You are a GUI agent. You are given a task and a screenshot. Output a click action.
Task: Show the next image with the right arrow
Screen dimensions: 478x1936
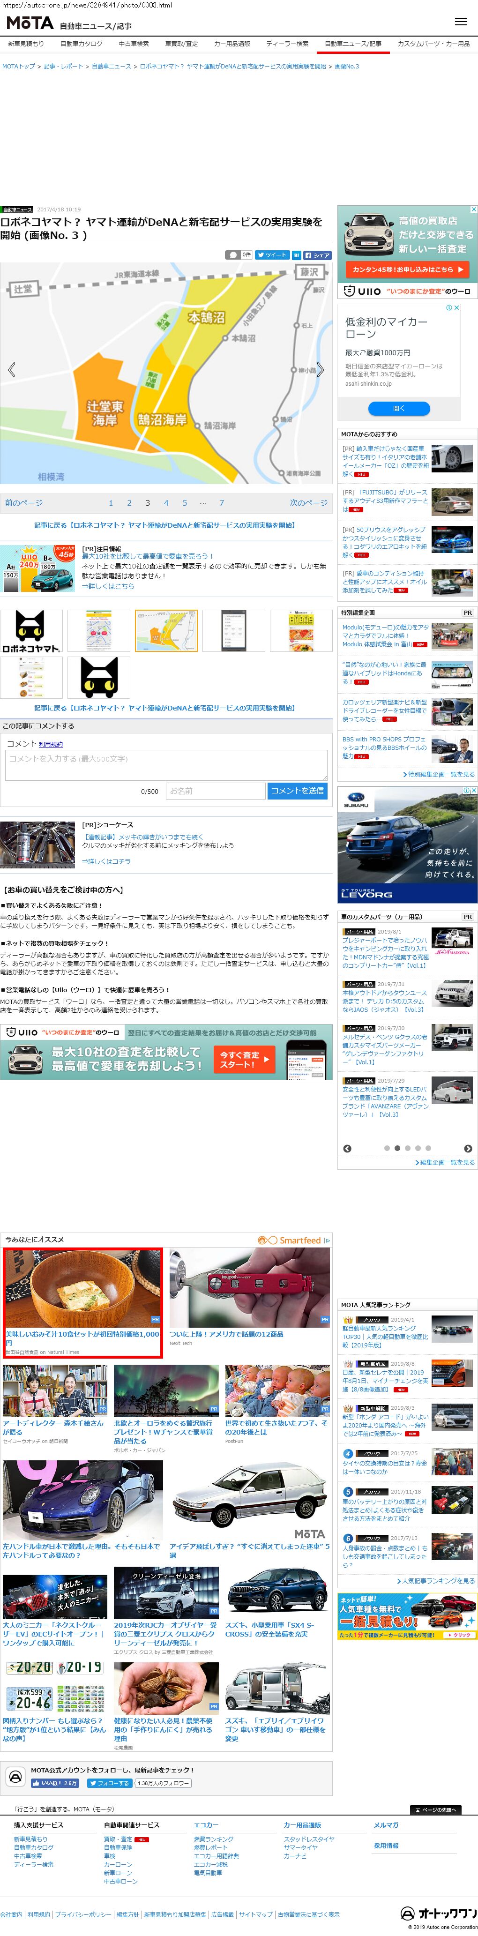[320, 370]
